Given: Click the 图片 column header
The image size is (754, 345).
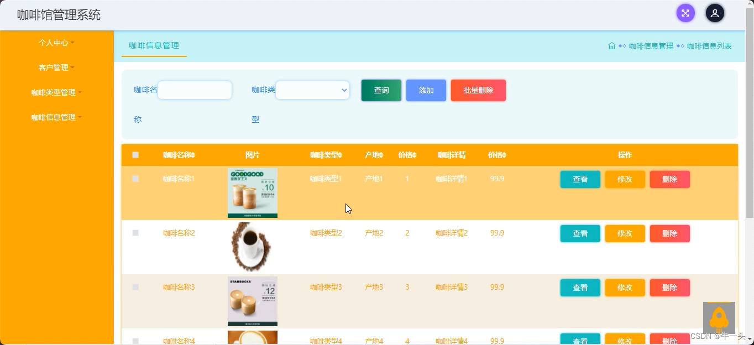Looking at the screenshot, I should pos(253,155).
